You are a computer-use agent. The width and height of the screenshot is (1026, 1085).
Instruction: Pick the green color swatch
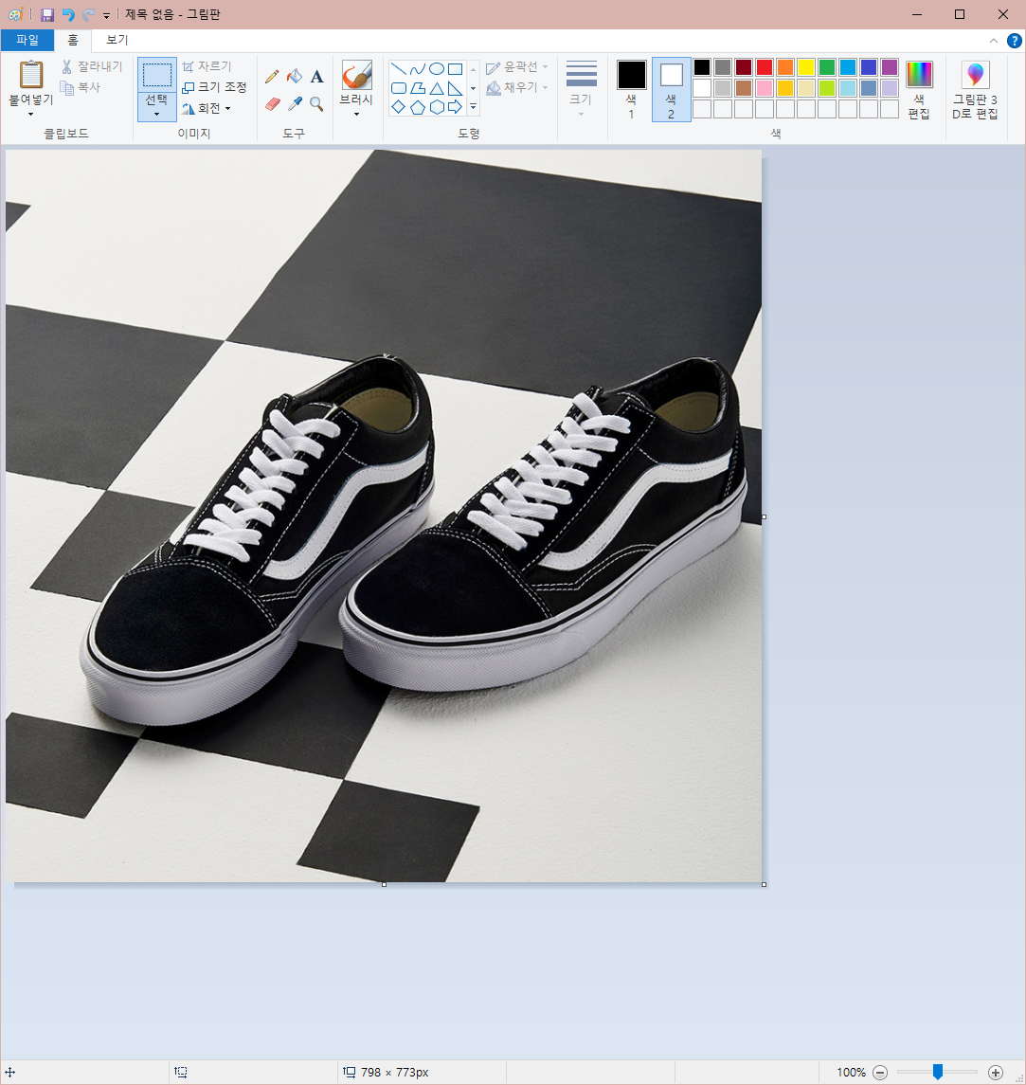(827, 67)
